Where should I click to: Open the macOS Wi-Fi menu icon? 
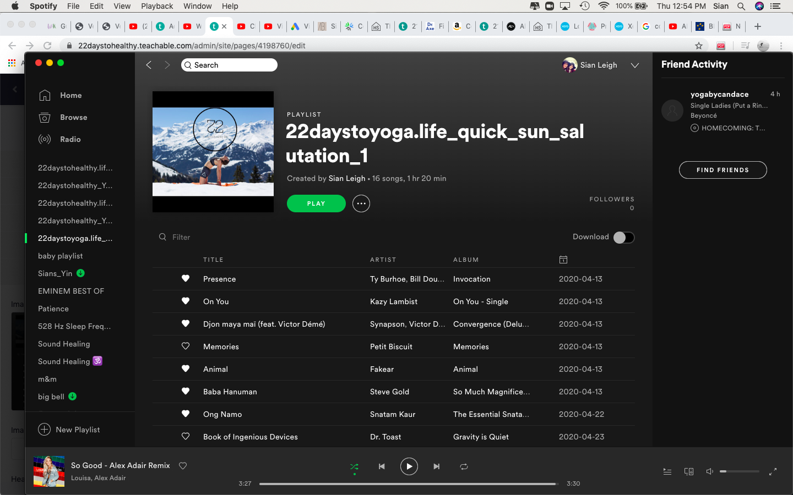[604, 6]
